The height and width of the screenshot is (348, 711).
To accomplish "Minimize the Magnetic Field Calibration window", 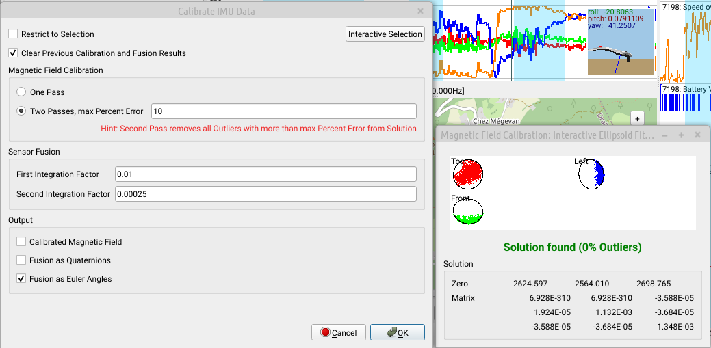I will click(x=664, y=135).
